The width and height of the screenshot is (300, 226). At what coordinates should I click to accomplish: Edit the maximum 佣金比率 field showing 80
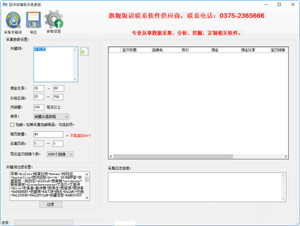[59, 88]
